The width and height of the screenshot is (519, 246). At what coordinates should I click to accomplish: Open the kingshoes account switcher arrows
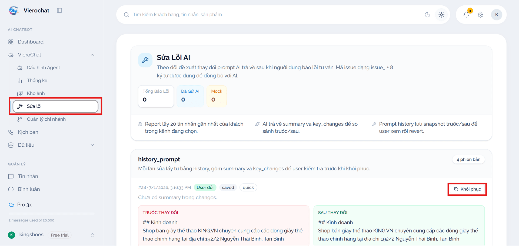(x=92, y=235)
